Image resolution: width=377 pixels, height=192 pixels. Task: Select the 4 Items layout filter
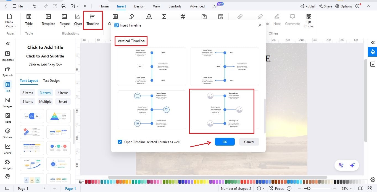pos(63,93)
